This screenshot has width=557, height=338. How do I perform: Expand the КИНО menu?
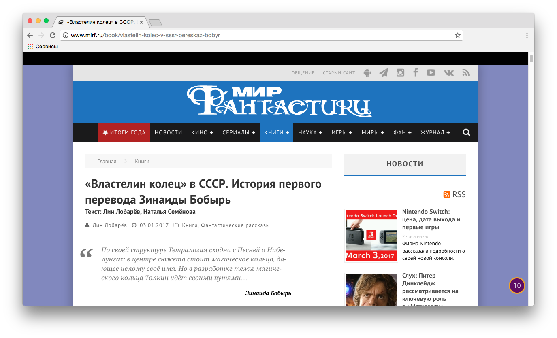pos(202,133)
